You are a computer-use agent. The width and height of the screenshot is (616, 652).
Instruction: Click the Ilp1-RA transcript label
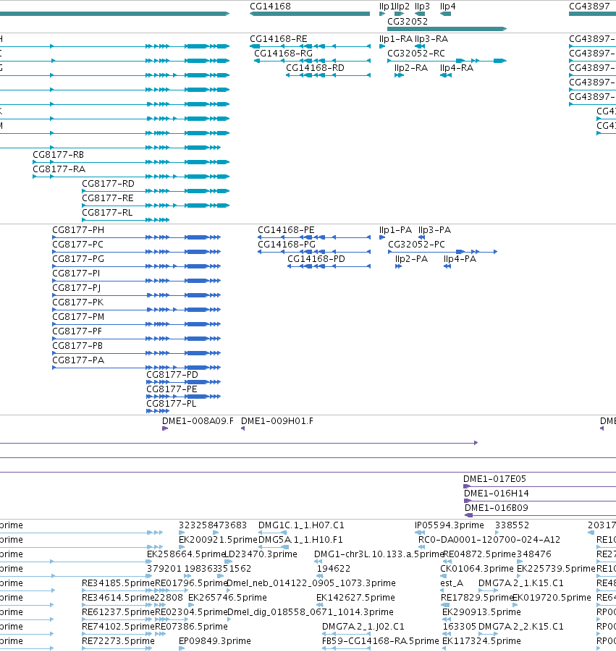tap(395, 38)
